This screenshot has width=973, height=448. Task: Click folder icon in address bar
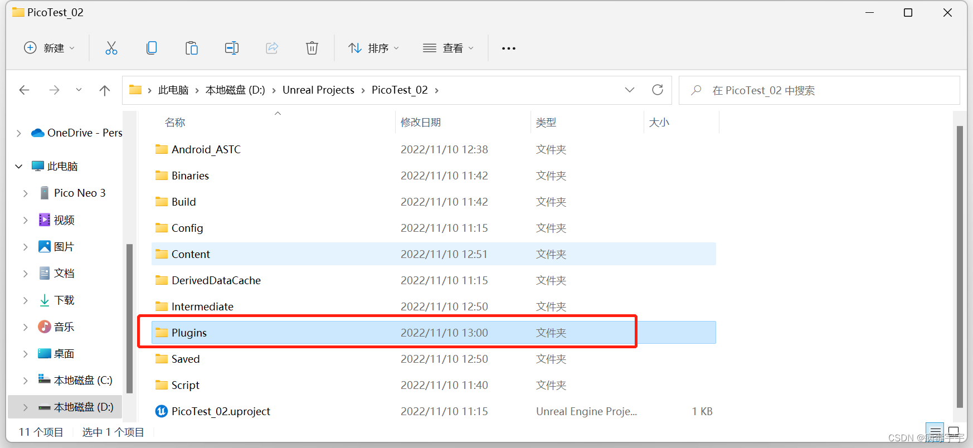[135, 90]
